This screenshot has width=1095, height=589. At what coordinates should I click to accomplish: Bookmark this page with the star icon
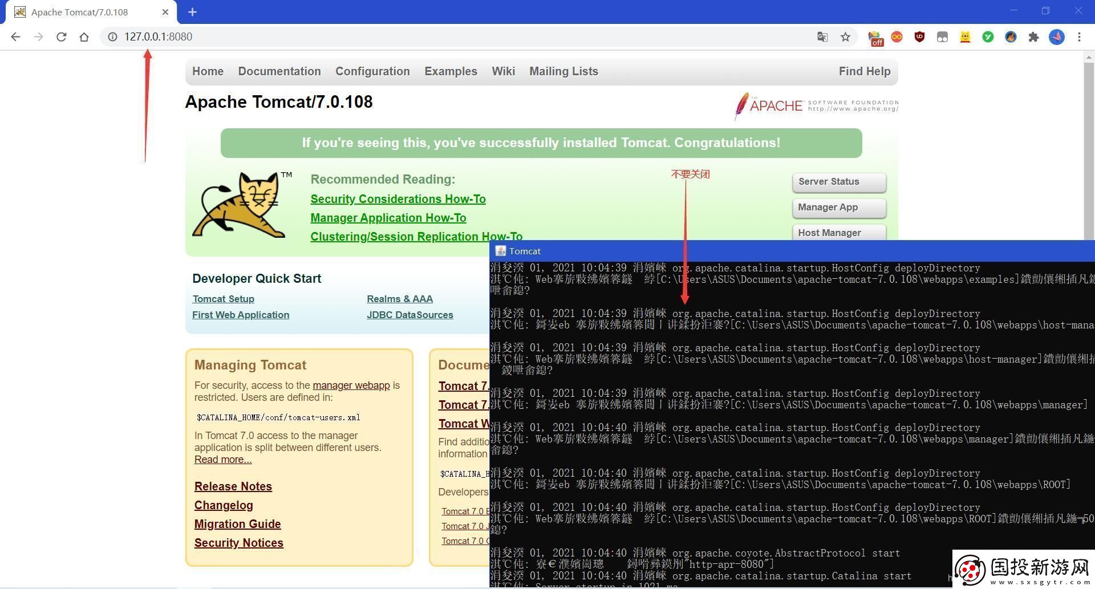tap(845, 37)
